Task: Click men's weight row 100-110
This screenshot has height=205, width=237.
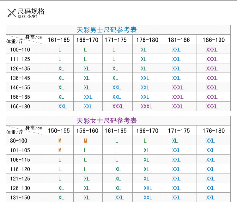Action: tap(20, 50)
